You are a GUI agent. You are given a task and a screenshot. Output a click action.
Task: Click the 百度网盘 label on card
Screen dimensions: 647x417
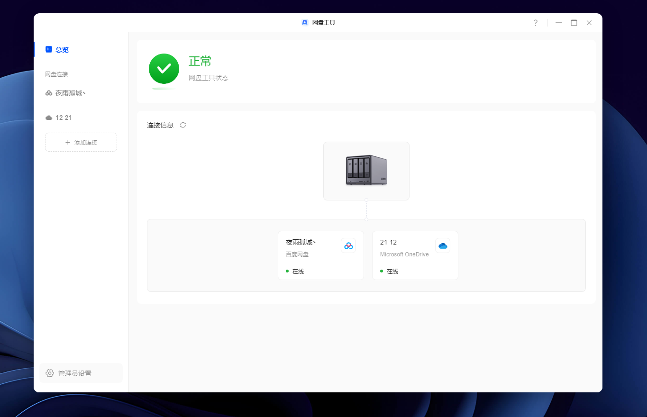(x=297, y=254)
